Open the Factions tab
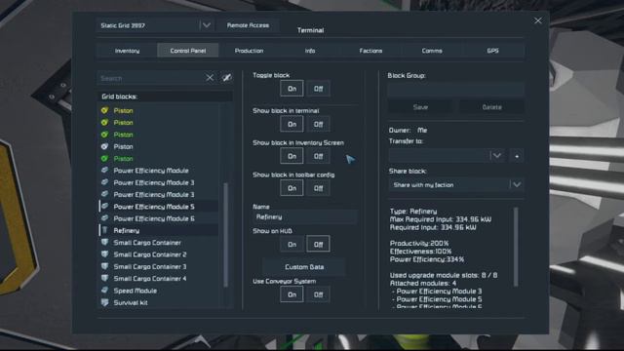The height and width of the screenshot is (351, 624). [370, 51]
